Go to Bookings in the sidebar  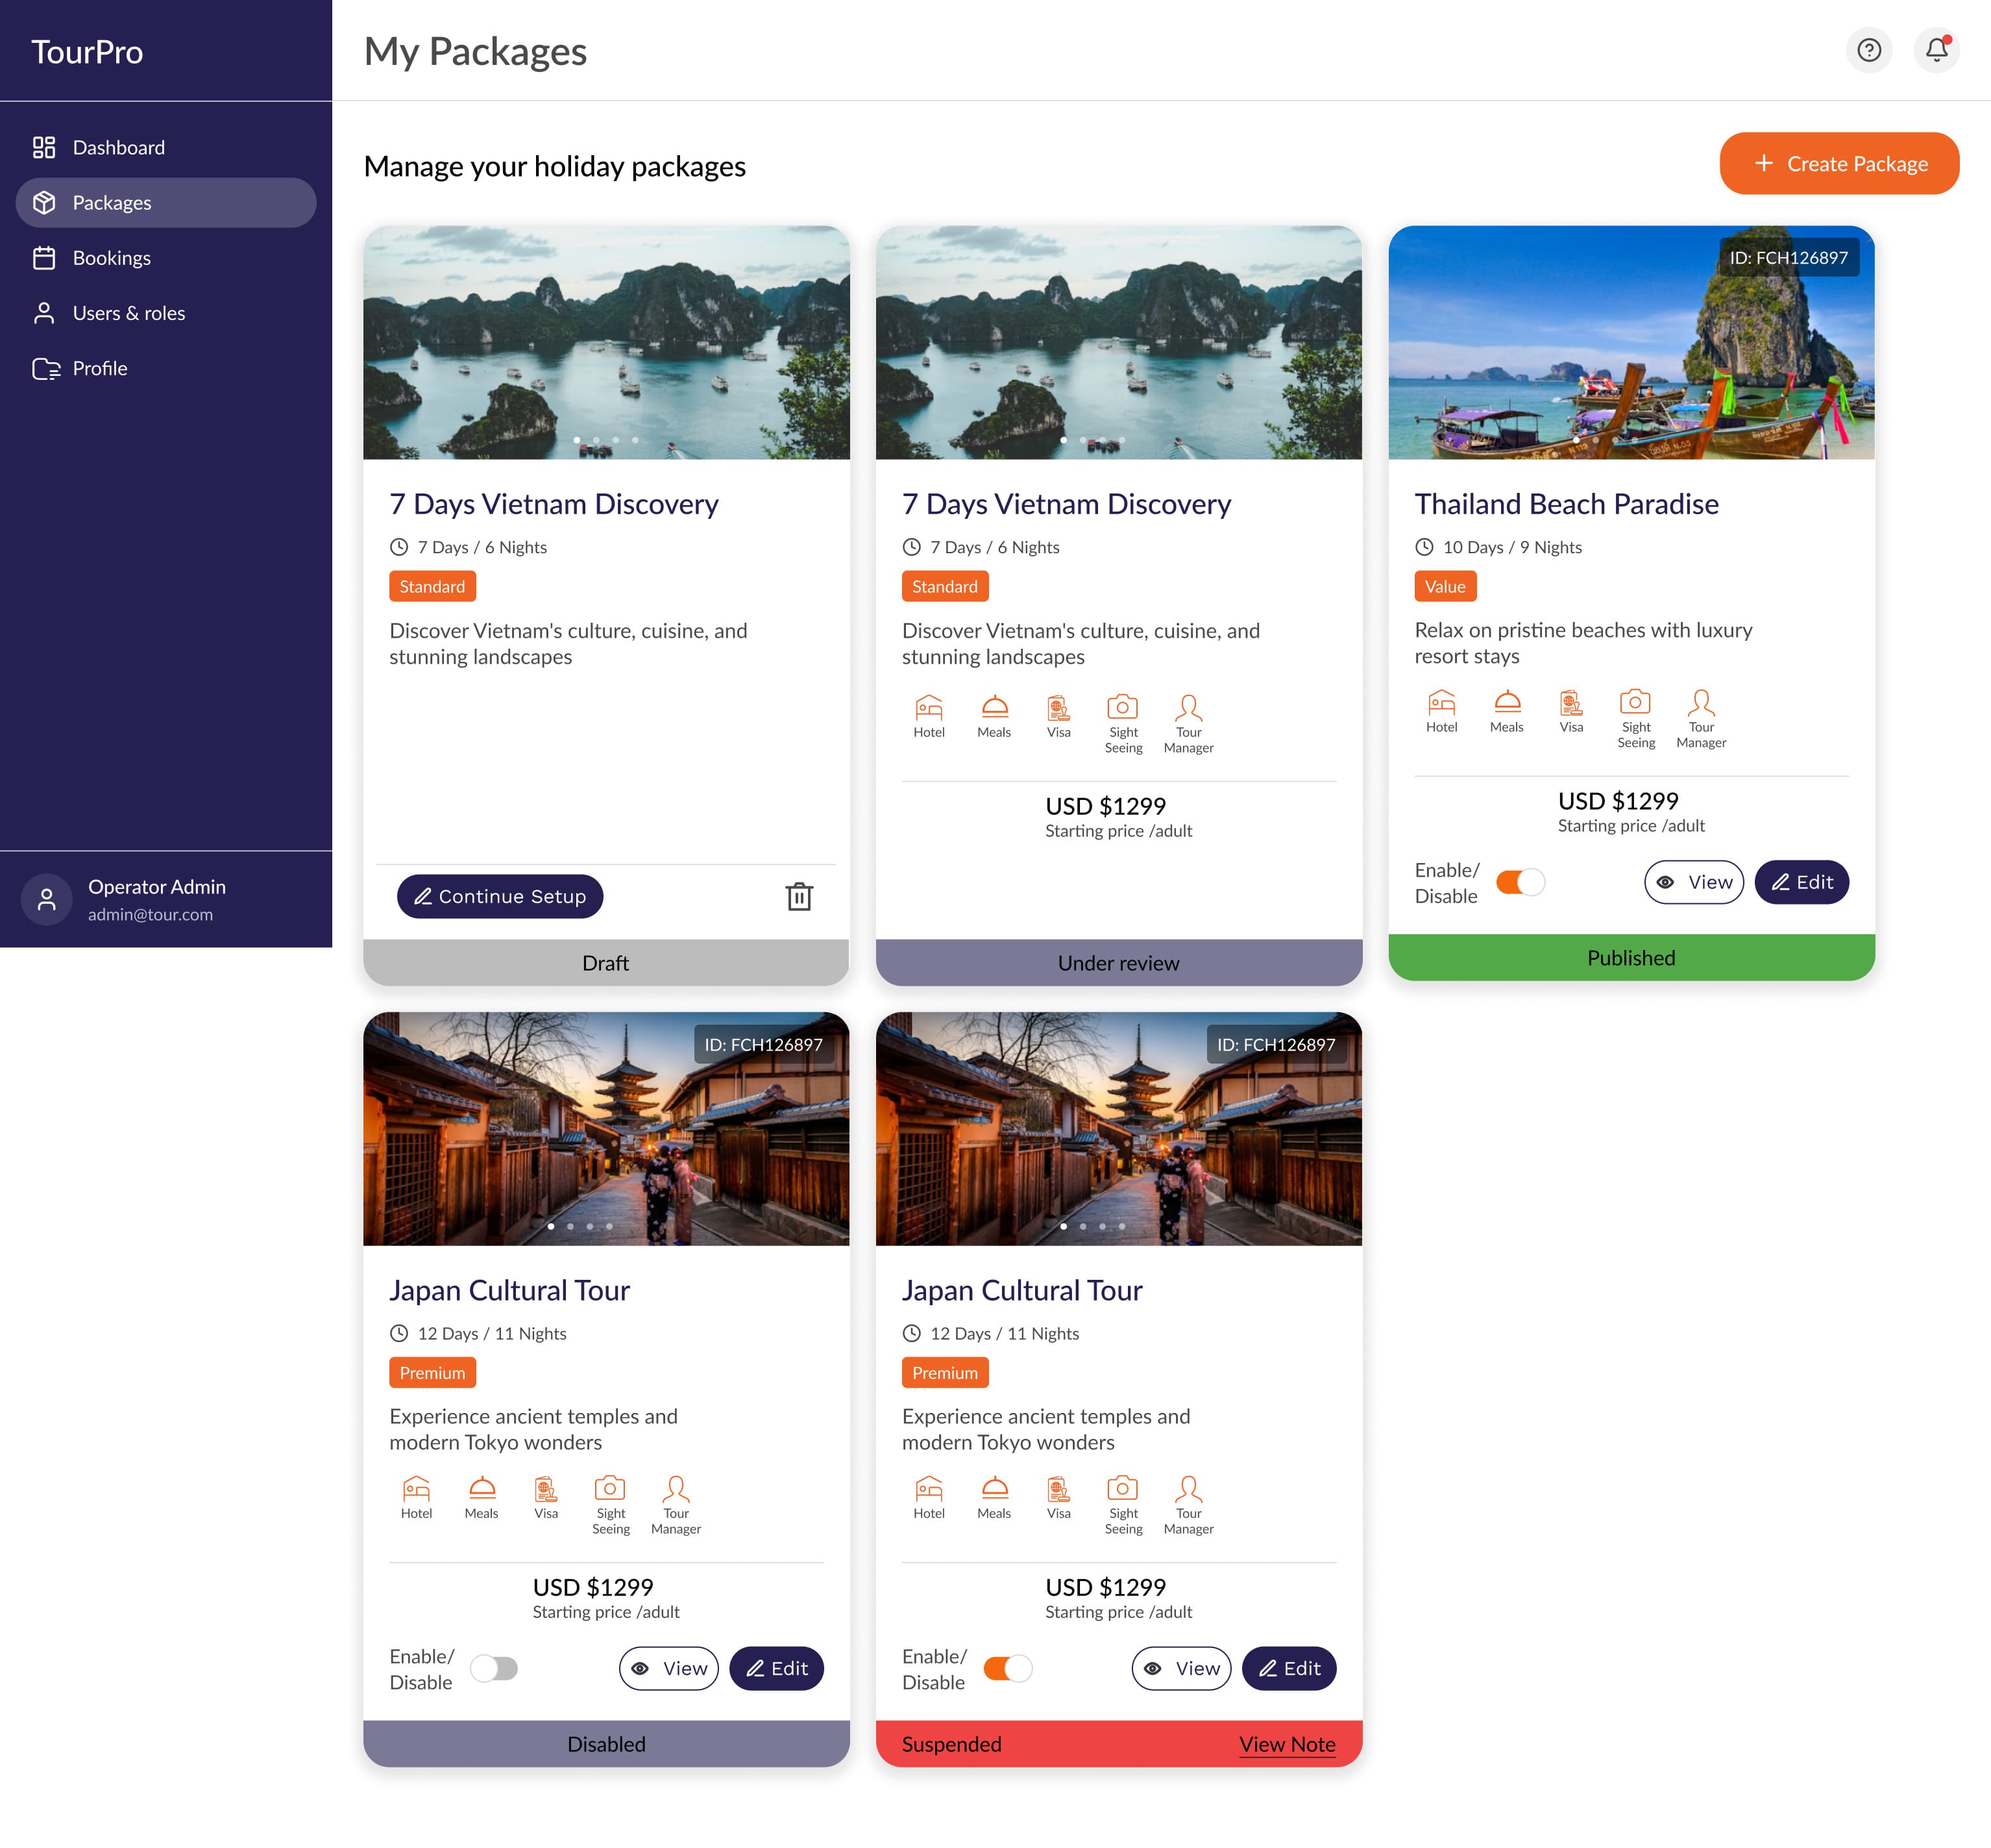pos(166,258)
